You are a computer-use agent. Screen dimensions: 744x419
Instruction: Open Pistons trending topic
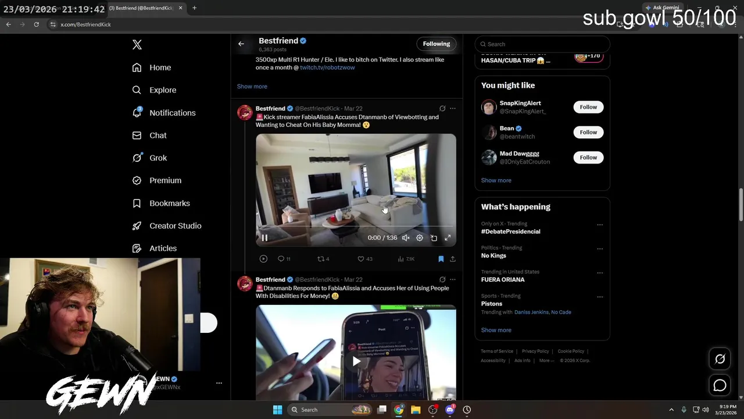[x=492, y=304]
